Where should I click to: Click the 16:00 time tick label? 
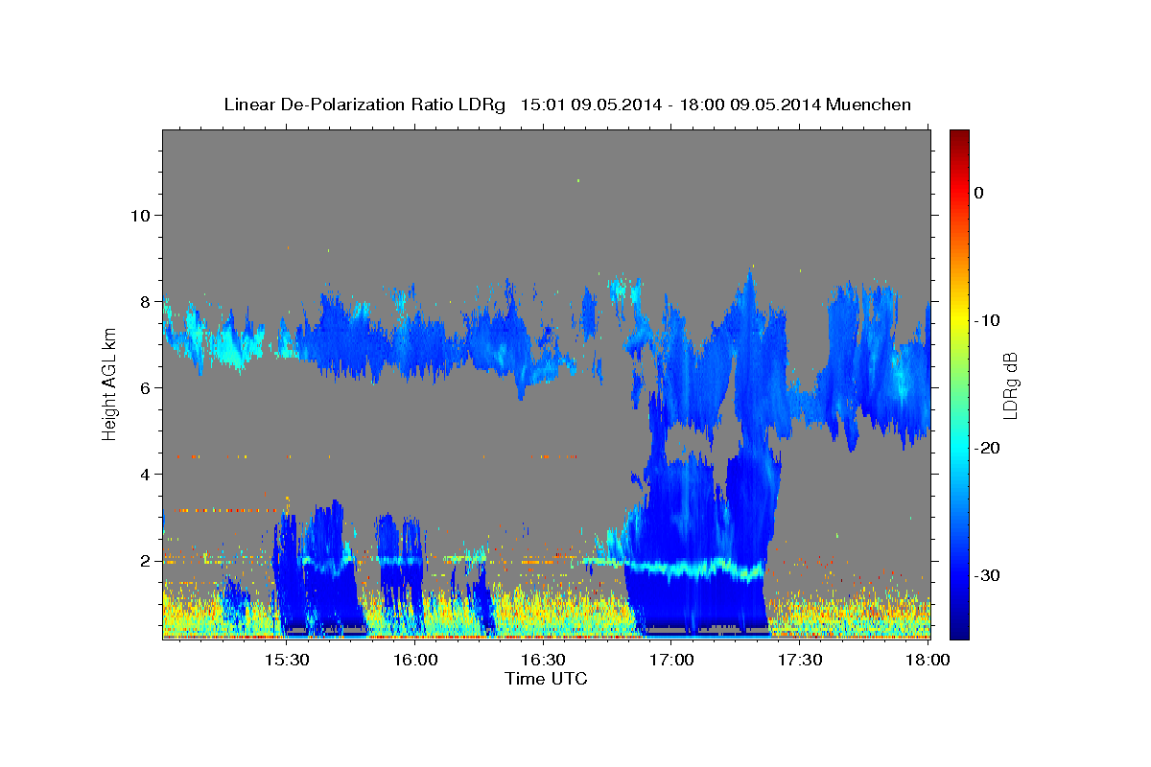tap(415, 660)
